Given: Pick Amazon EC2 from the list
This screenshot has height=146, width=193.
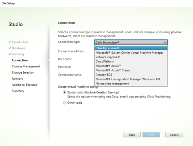Looking at the screenshot, I should click(x=131, y=75).
